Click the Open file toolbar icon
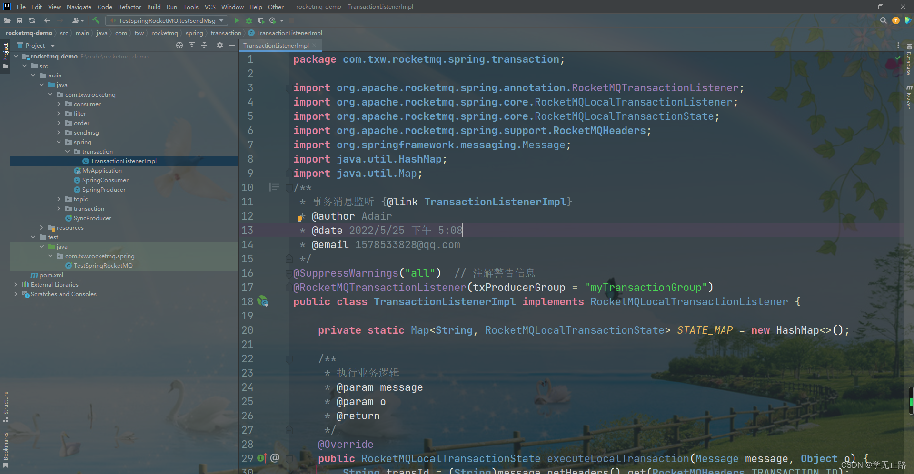This screenshot has width=914, height=474. point(7,20)
